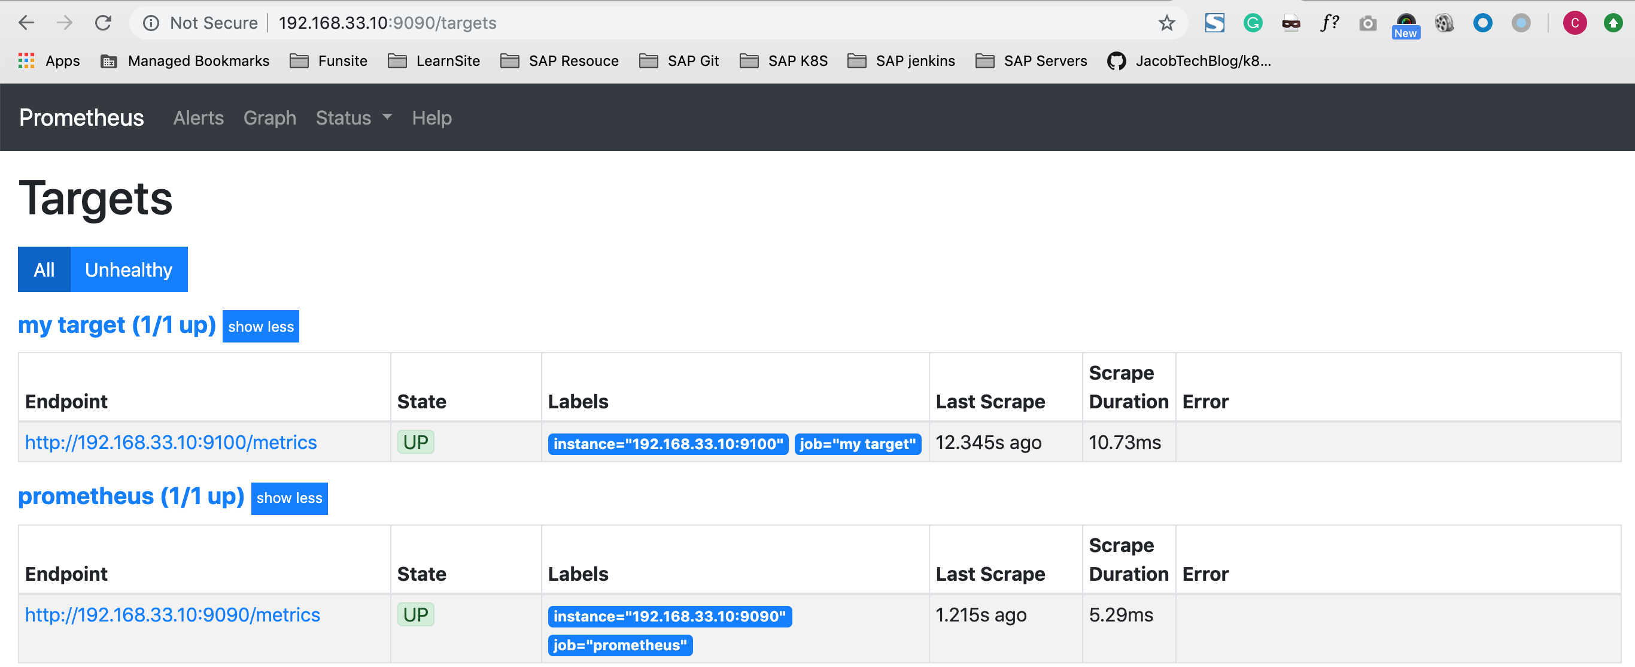Screen dimensions: 1635x667
Task: Click the instance="192.168.33.10:9090" label
Action: click(x=670, y=617)
